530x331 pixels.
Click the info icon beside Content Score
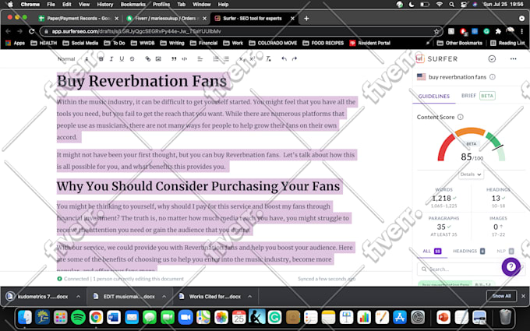pyautogui.click(x=461, y=117)
